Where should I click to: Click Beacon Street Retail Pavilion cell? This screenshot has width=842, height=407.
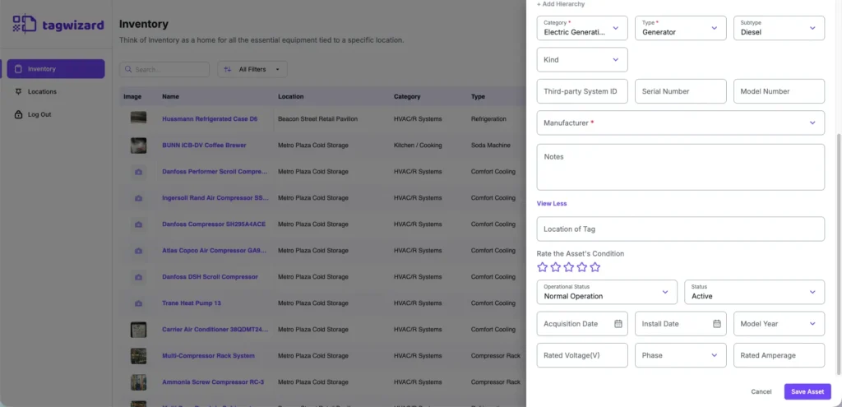[x=318, y=118]
